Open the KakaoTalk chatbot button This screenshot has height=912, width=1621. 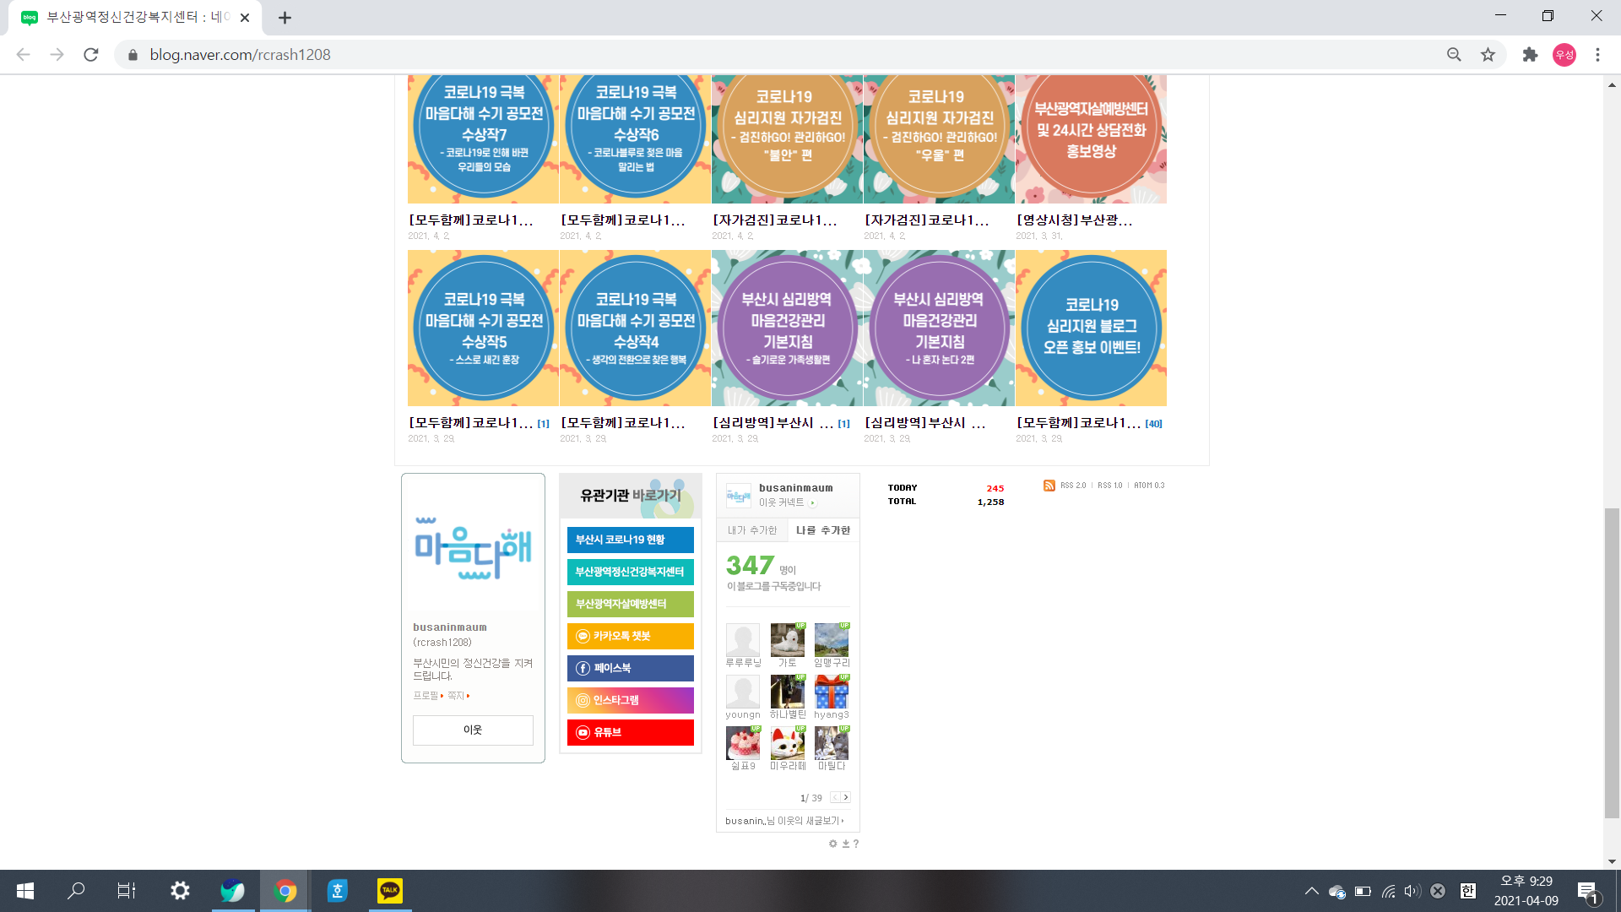pyautogui.click(x=630, y=636)
